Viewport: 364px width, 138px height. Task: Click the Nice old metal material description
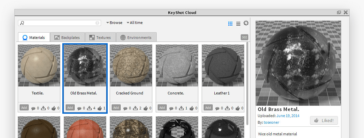pos(278,134)
